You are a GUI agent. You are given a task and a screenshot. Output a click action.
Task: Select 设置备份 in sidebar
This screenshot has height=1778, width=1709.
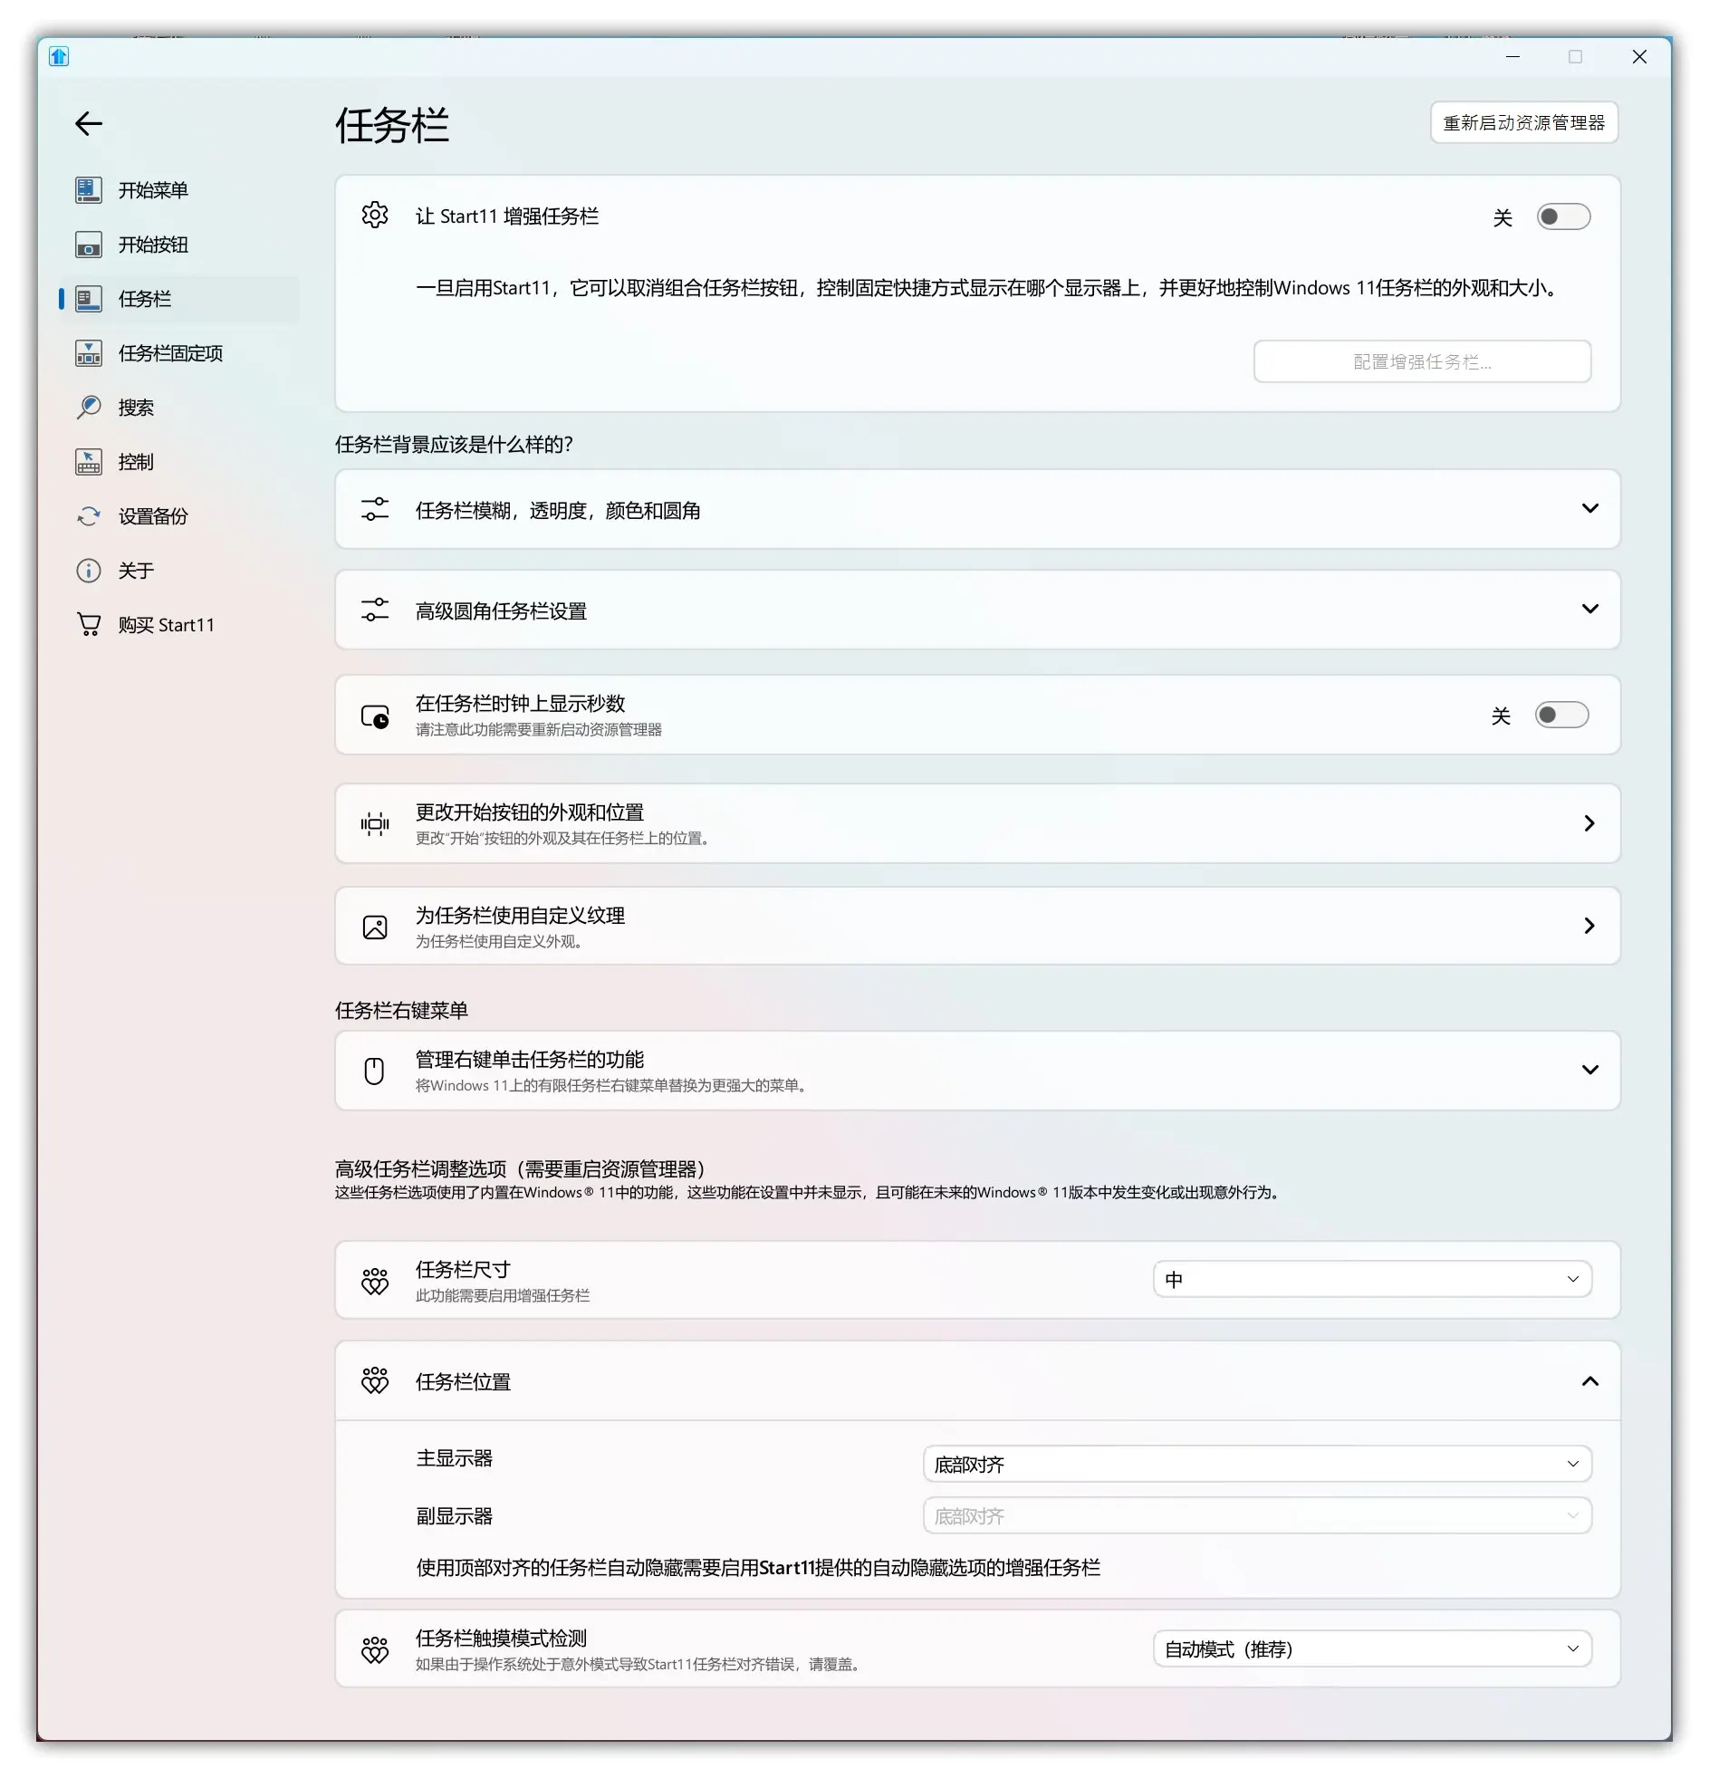pos(178,516)
